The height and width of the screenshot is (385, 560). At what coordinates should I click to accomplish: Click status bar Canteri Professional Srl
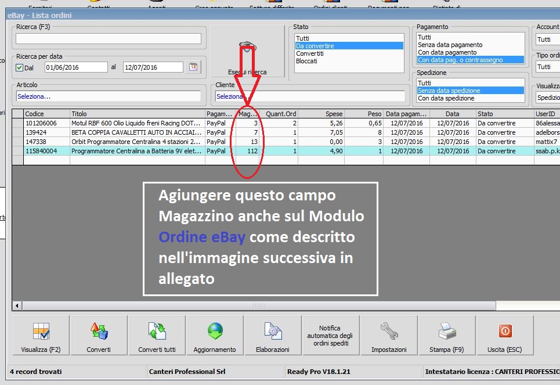(x=187, y=372)
